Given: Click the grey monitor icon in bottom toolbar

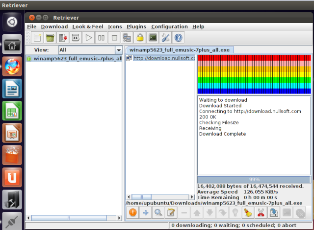Looking at the screenshot, I should click(287, 212).
